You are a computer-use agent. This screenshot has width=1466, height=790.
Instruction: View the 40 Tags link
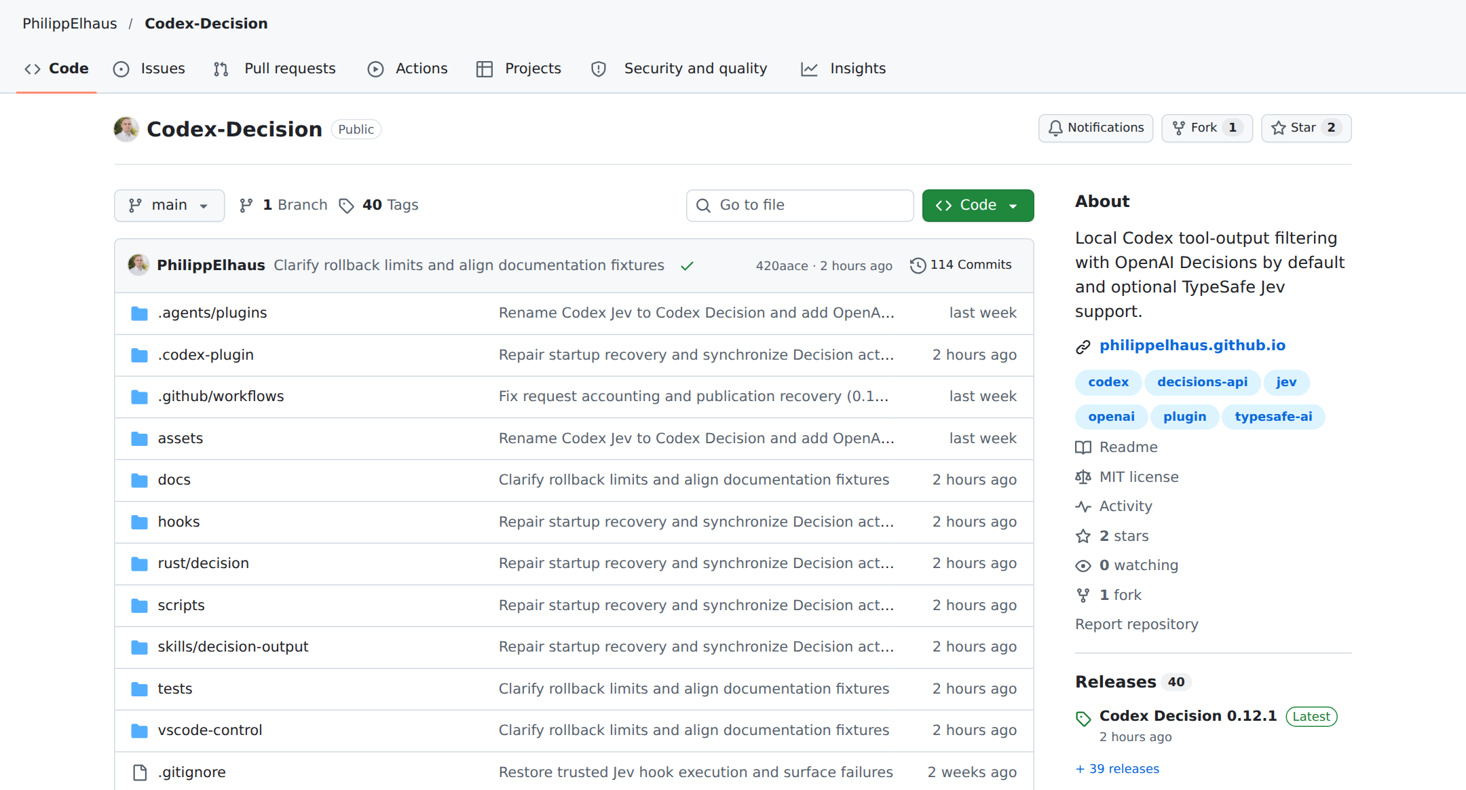(x=379, y=205)
